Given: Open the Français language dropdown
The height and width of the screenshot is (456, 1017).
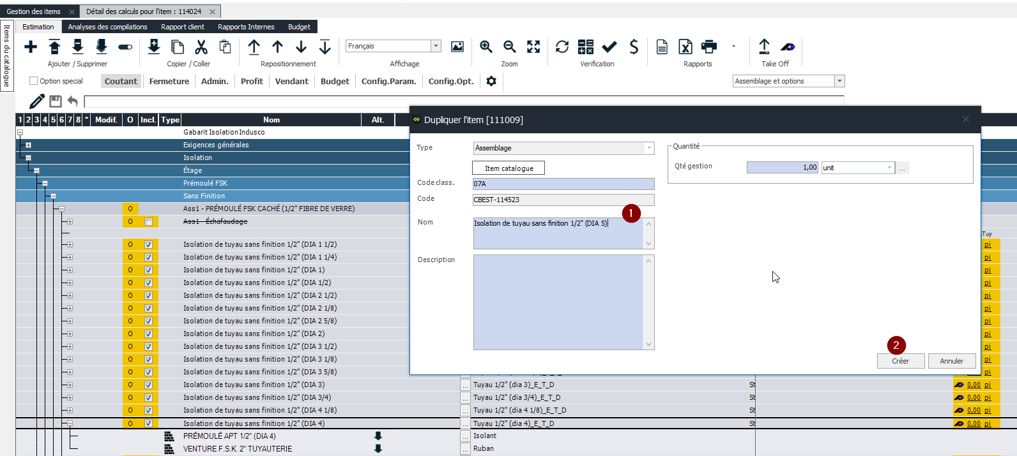Looking at the screenshot, I should [436, 46].
